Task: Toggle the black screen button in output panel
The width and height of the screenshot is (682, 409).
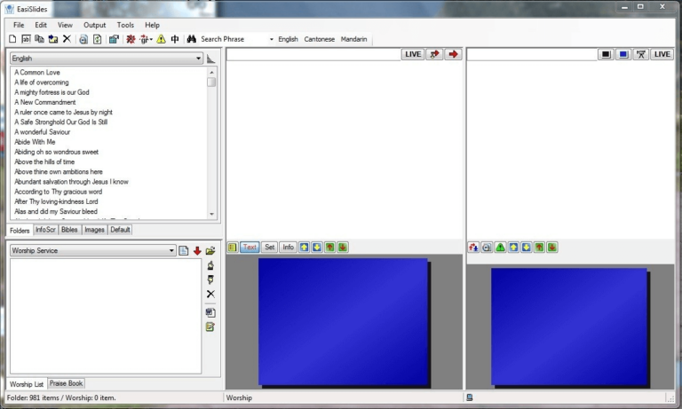Action: [x=606, y=54]
